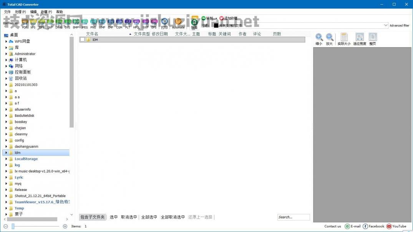Click 全部选中 check all button

click(x=149, y=217)
